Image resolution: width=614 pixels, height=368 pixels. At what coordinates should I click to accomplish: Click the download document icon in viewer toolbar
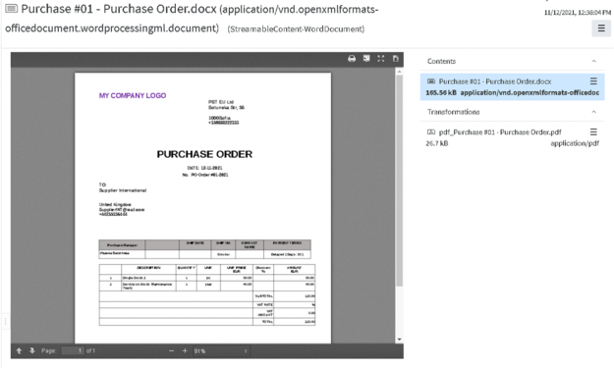(396, 59)
